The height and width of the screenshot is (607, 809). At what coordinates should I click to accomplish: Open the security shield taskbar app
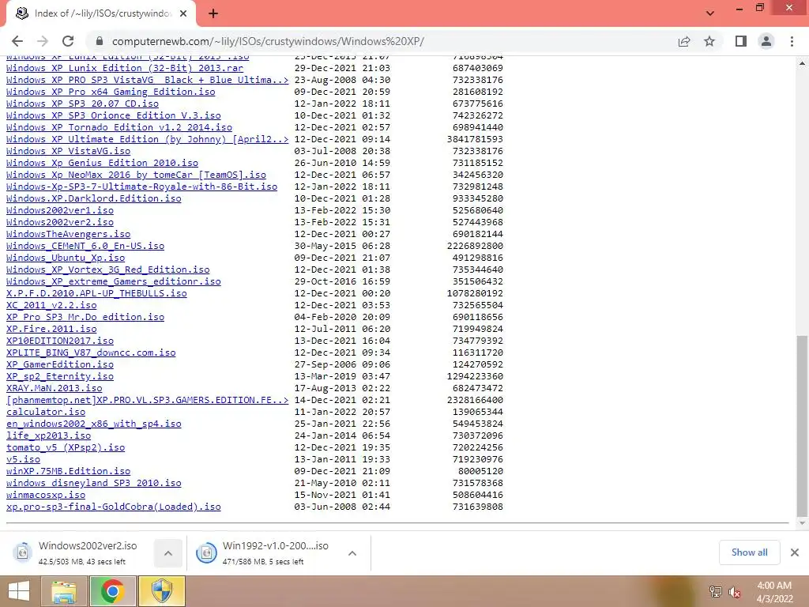(x=161, y=591)
